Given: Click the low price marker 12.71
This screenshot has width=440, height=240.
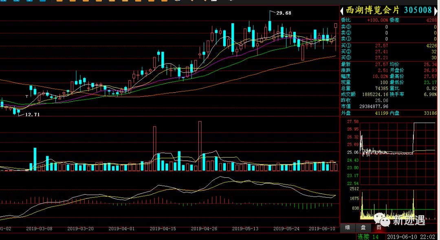Looking at the screenshot, I should [x=33, y=115].
